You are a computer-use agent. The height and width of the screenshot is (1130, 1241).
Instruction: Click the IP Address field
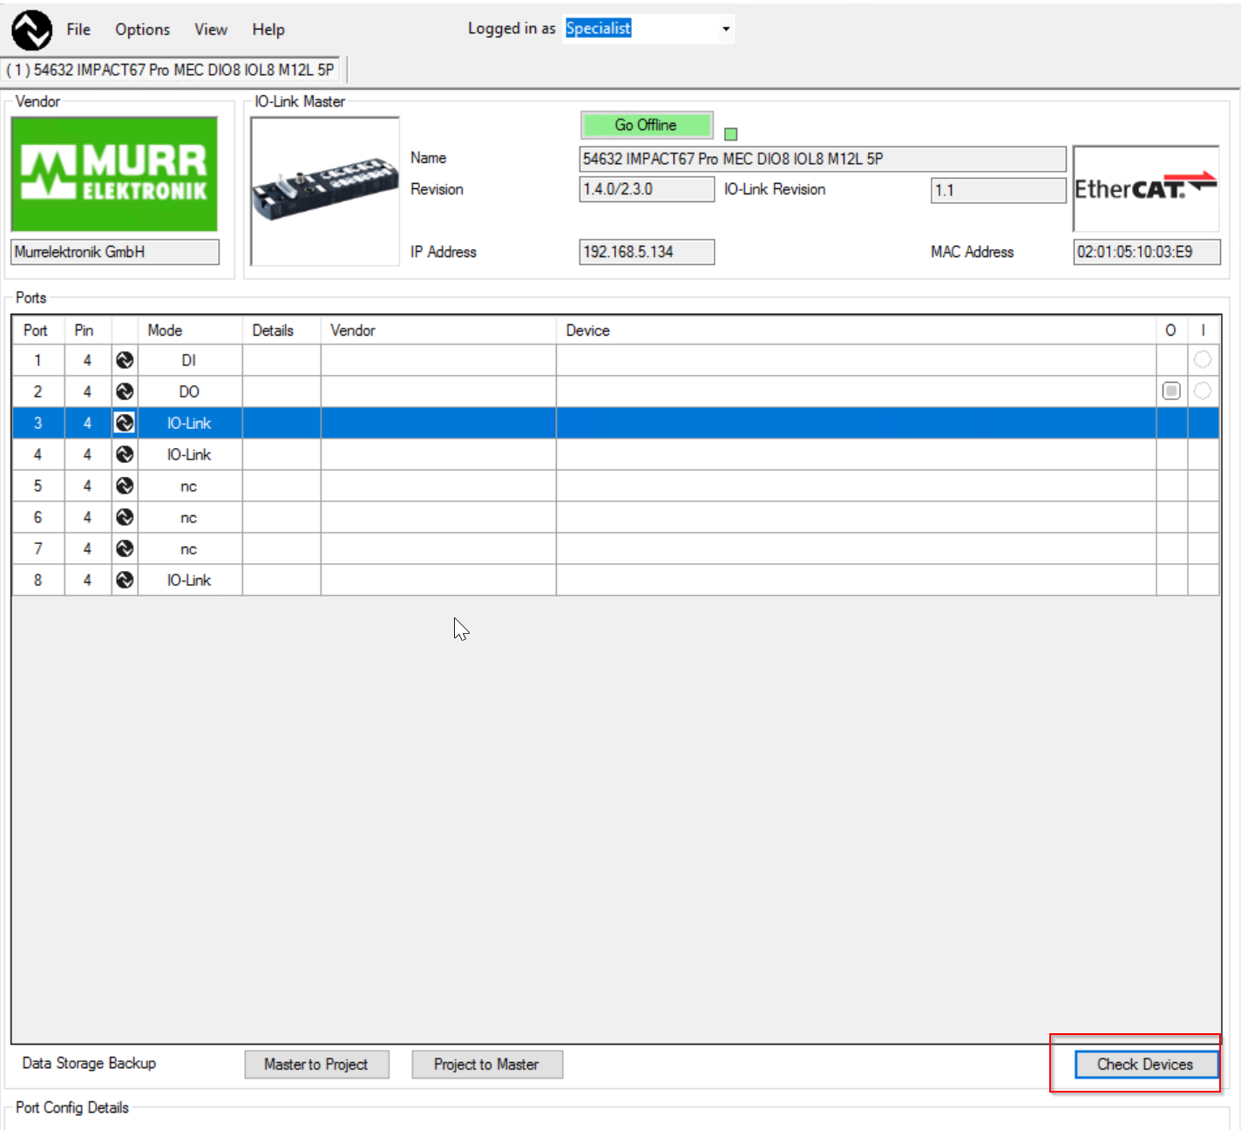tap(647, 252)
